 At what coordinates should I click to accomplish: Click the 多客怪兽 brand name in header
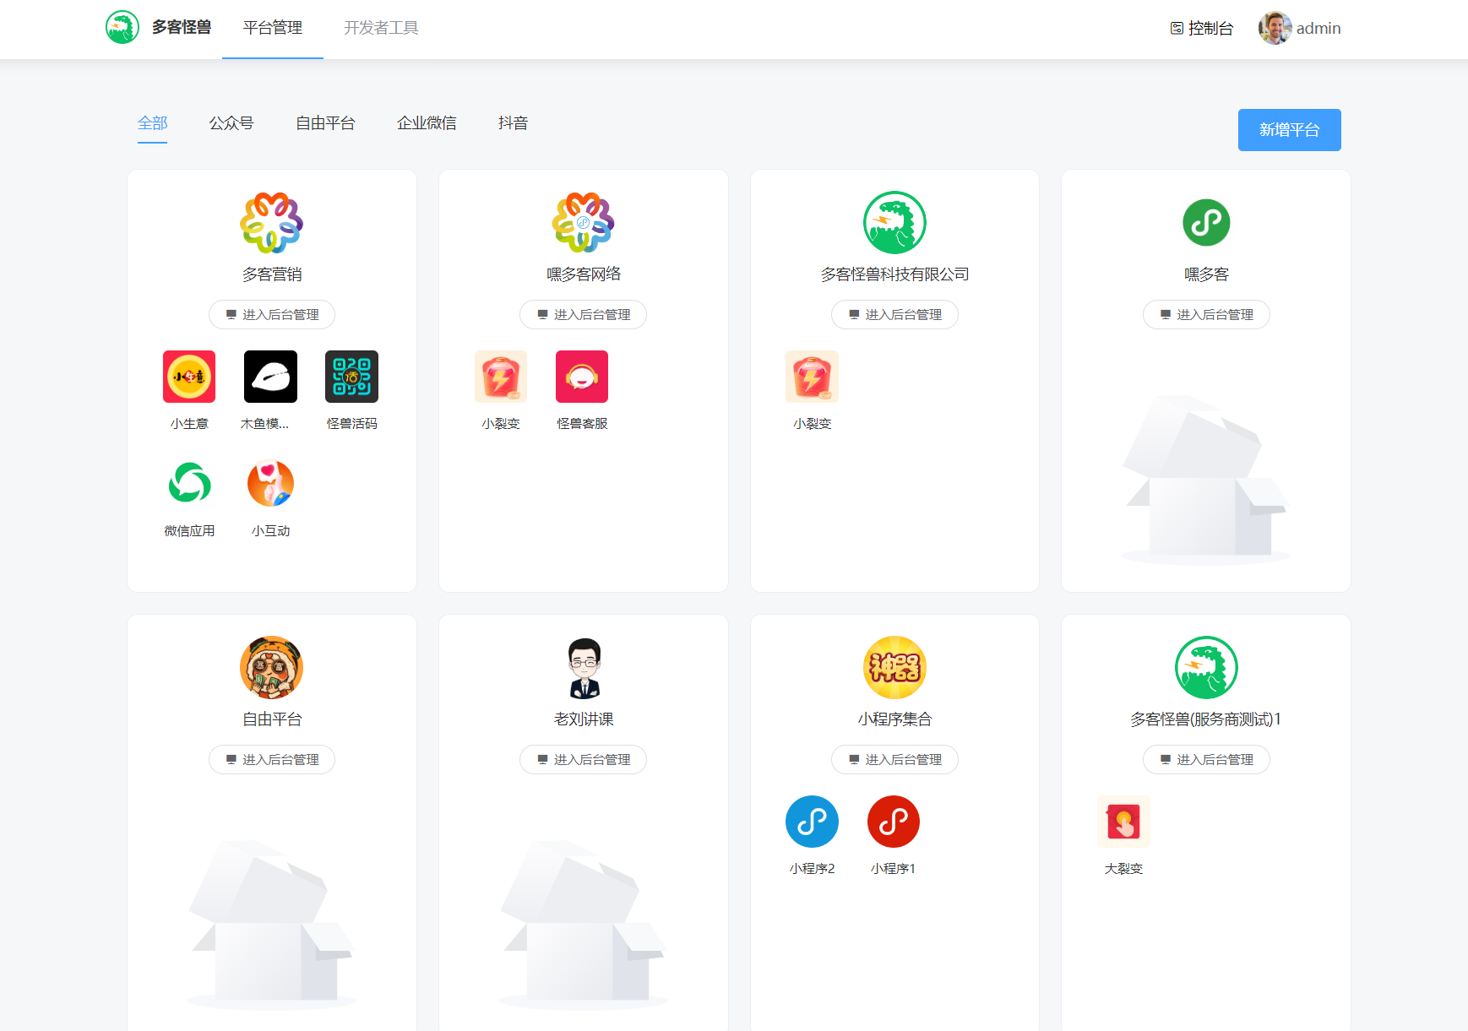(x=182, y=28)
